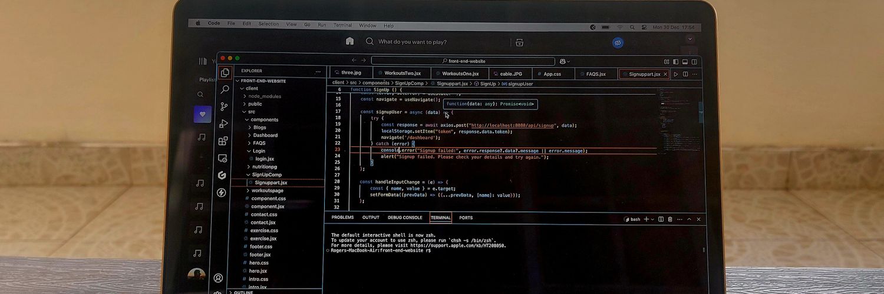Viewport: 884px width, 294px height.
Task: Show the PROBLEMS panel tab
Action: (x=342, y=218)
